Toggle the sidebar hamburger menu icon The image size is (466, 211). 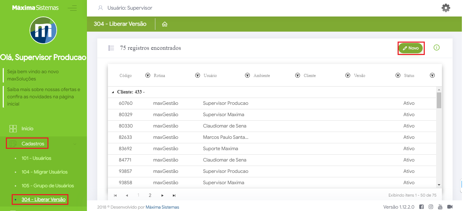pyautogui.click(x=72, y=8)
